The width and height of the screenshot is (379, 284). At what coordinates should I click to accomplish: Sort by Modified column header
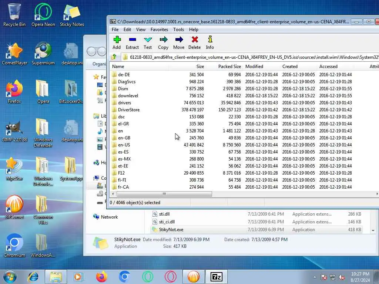point(262,67)
